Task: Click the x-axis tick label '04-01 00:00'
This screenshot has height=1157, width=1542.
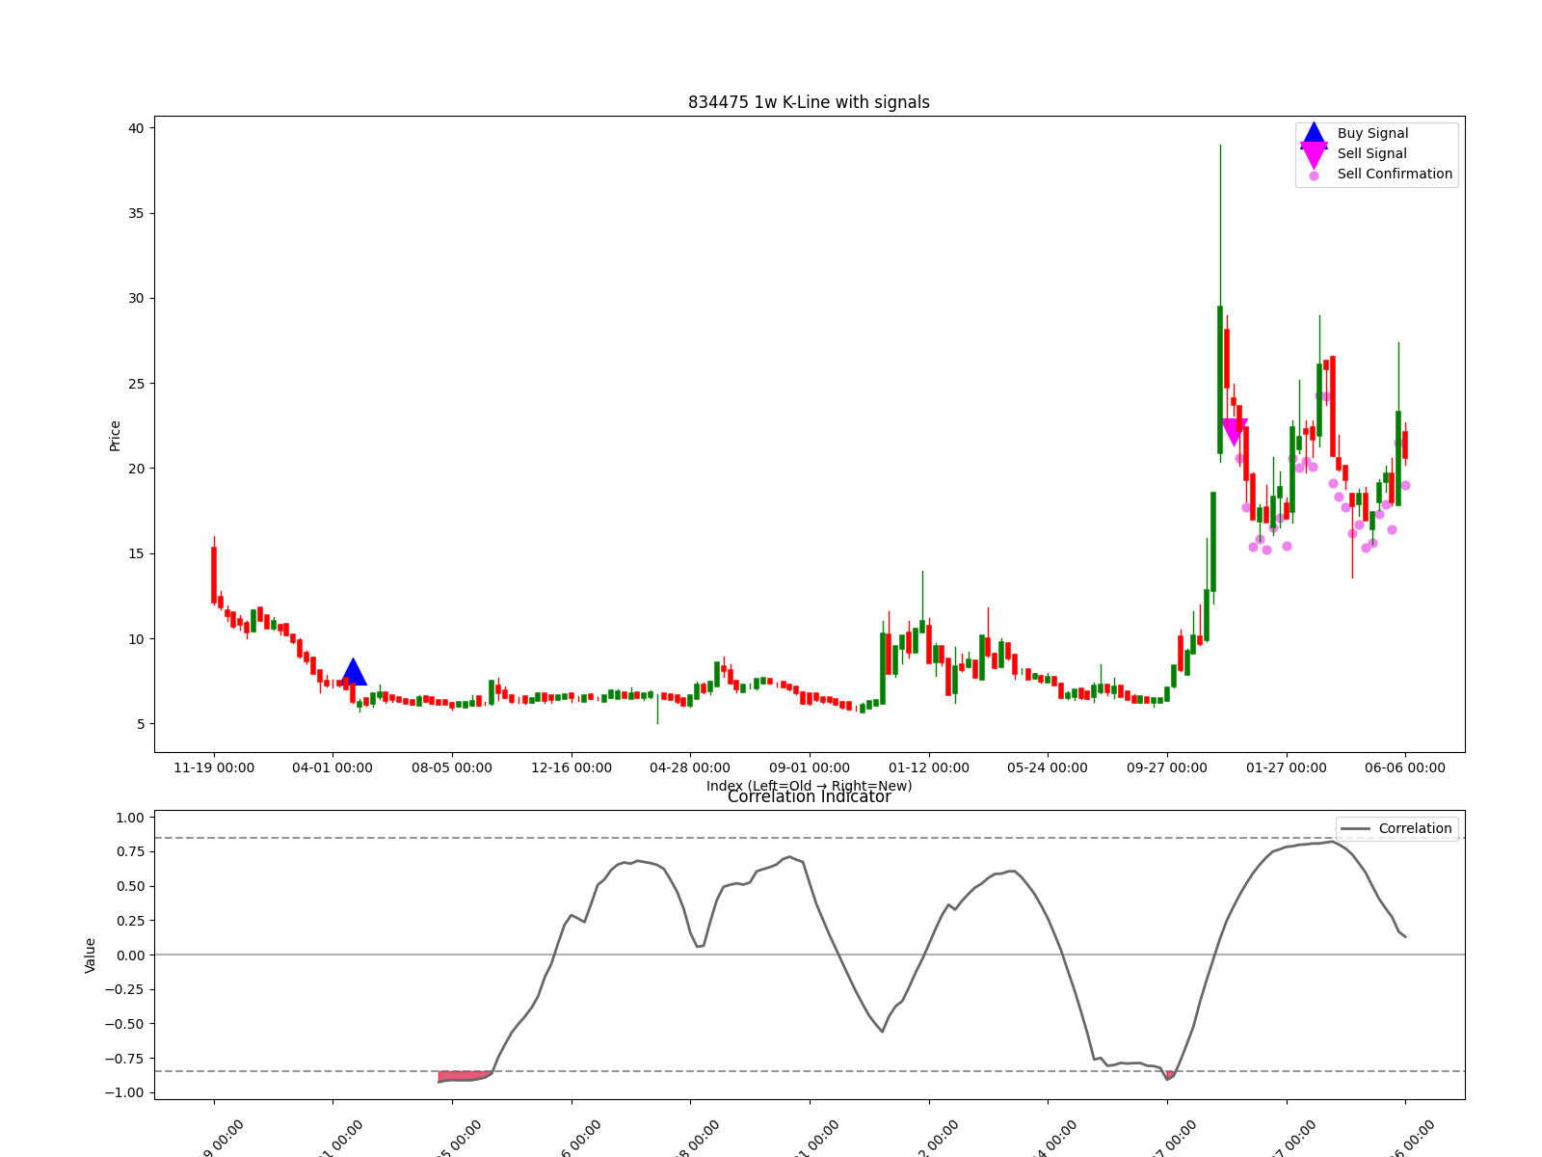Action: 332,768
